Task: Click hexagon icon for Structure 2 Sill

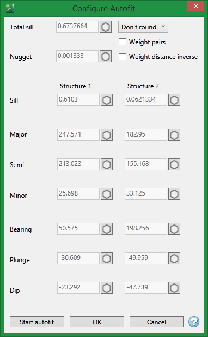Action: pyautogui.click(x=174, y=100)
